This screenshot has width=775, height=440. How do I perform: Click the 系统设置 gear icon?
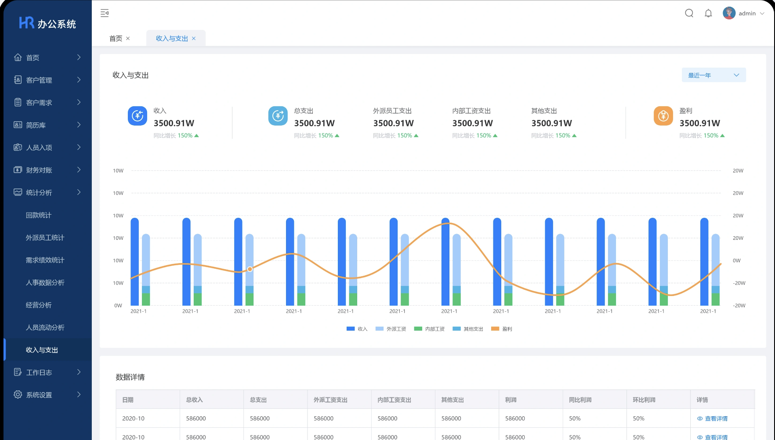(18, 394)
